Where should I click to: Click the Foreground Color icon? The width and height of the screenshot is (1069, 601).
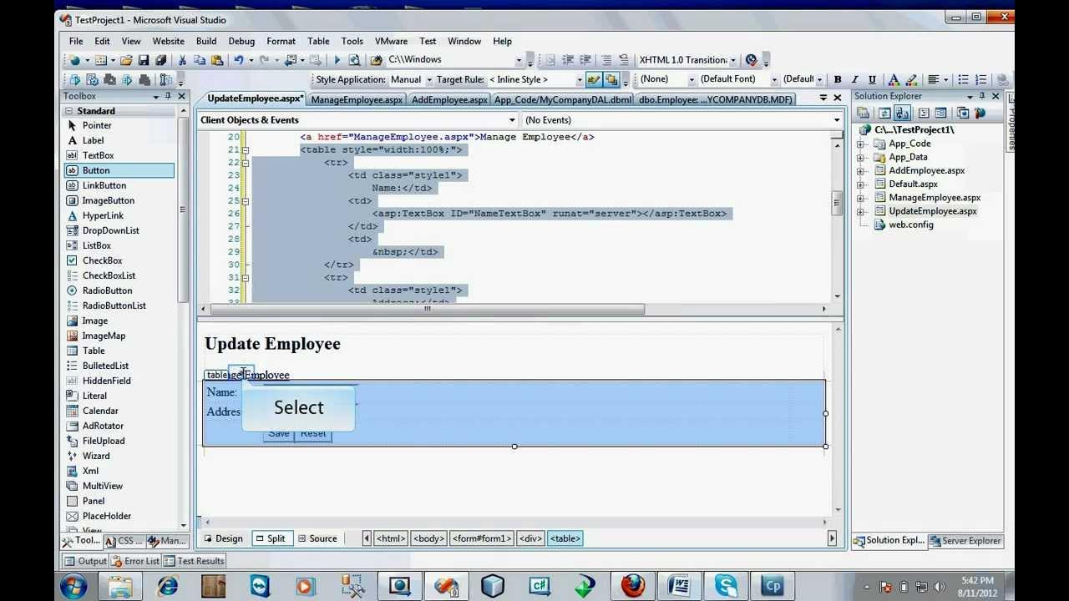point(894,80)
